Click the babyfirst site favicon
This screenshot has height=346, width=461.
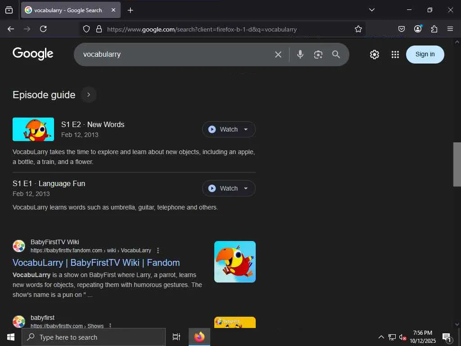click(x=19, y=322)
